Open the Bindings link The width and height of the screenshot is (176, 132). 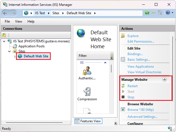[x=135, y=54]
